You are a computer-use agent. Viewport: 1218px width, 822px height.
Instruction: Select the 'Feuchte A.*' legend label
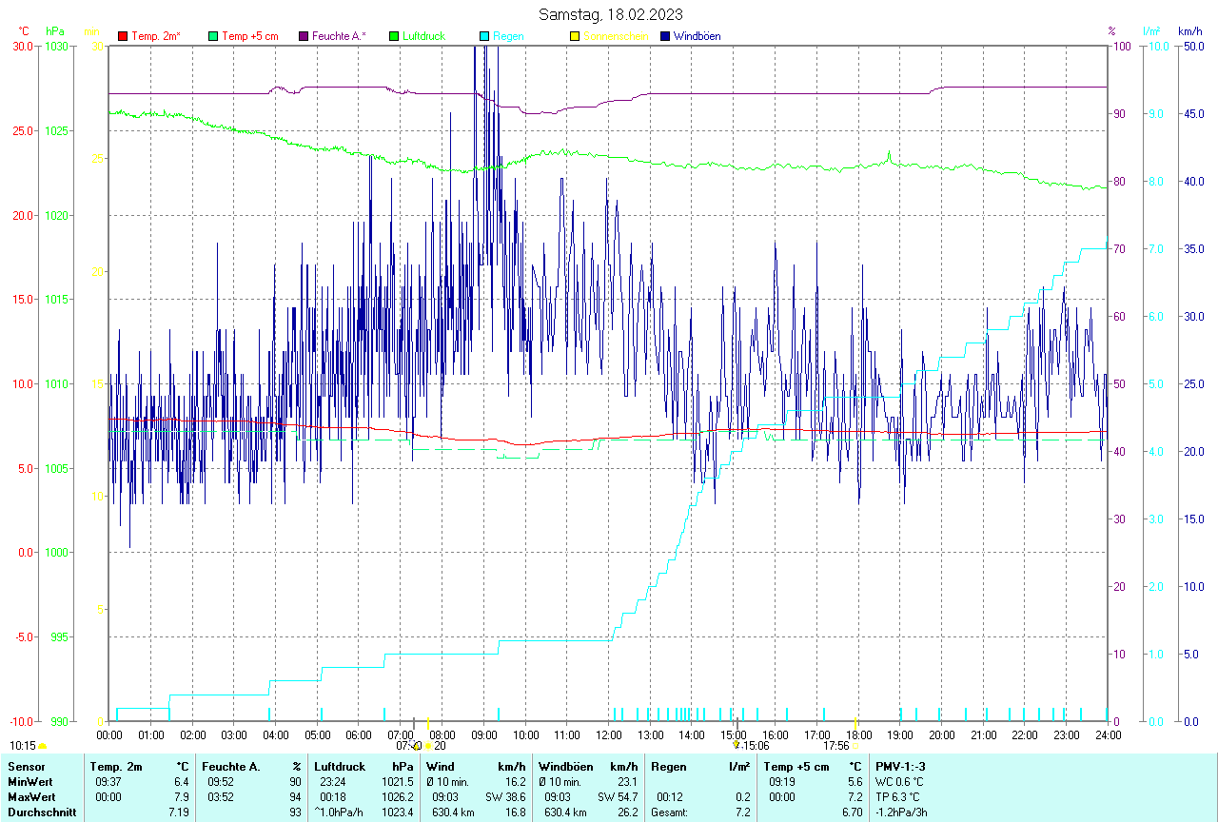tap(339, 36)
